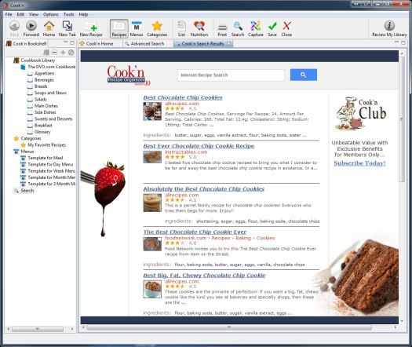Minimize the Cook'n Bookshelf panel
412x347 pixels.
coord(65,42)
